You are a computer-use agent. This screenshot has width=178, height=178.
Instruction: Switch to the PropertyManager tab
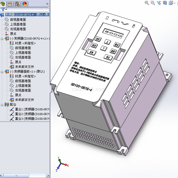pos(10,4)
